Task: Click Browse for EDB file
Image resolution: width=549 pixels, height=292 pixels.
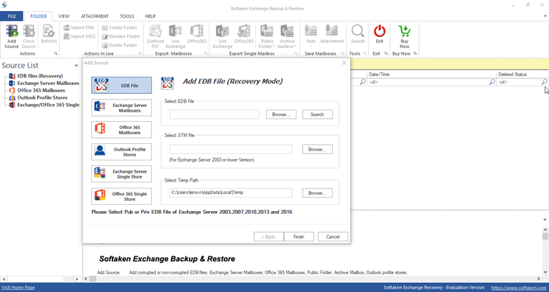Action: point(281,114)
